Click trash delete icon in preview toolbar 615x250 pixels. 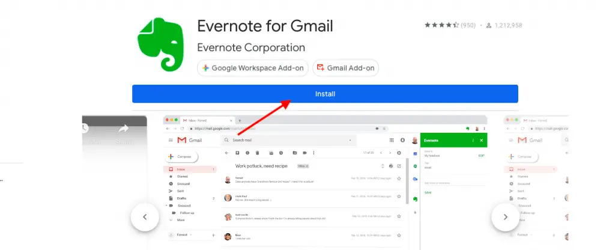257,153
